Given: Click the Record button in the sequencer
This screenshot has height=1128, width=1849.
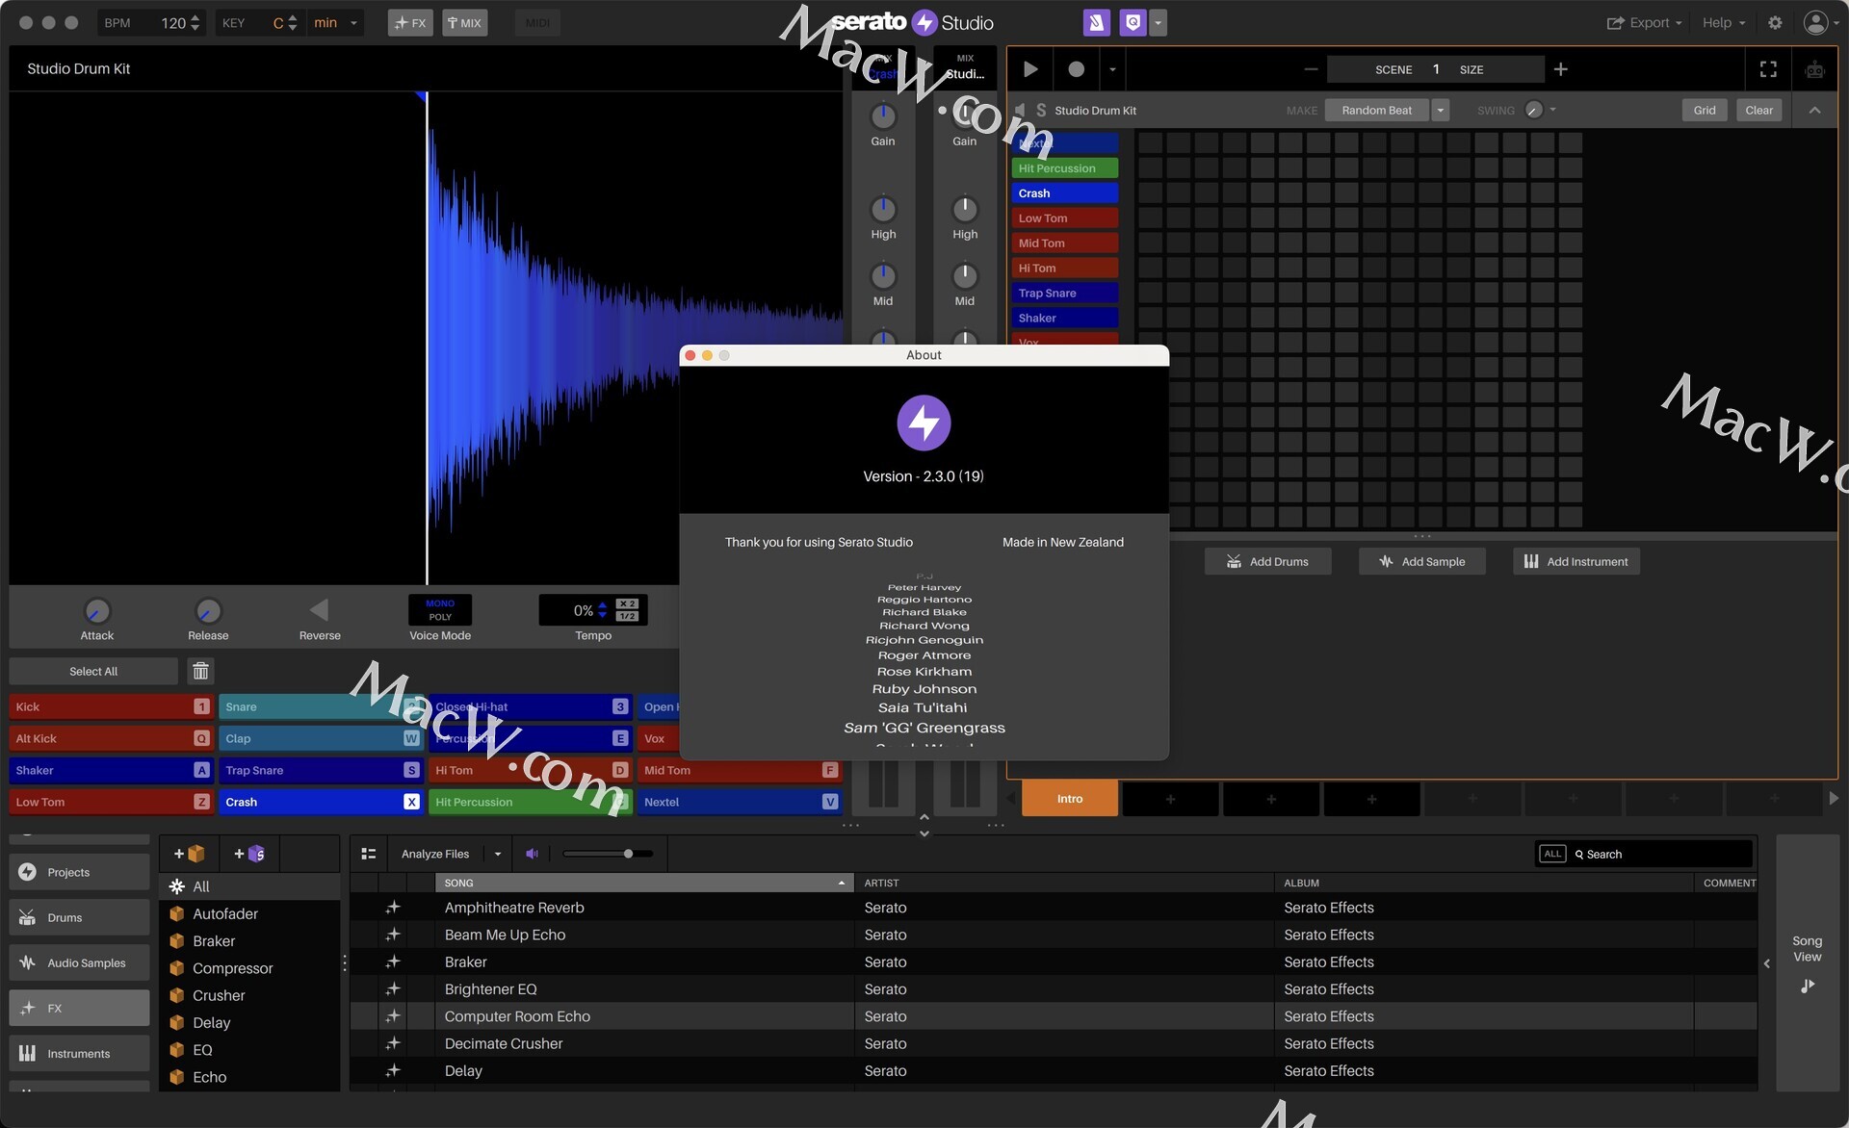Looking at the screenshot, I should click(1076, 69).
